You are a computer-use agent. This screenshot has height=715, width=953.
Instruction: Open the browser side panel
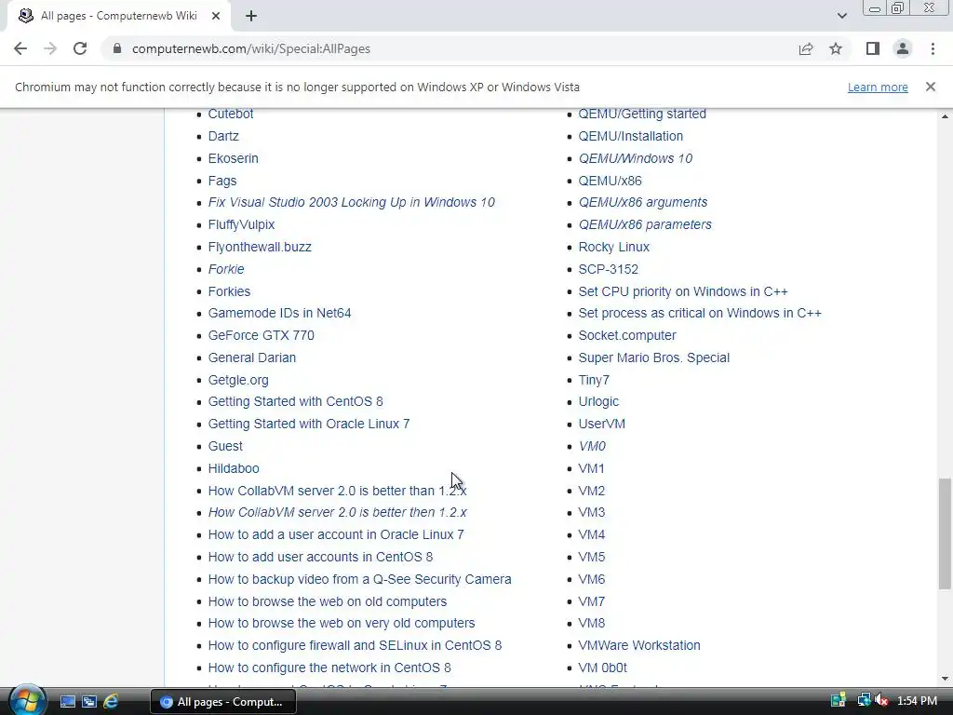coord(873,48)
